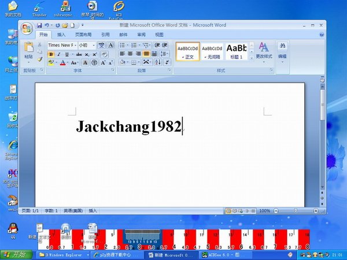Toggle Strikethrough formatting
347x260 pixels.
tap(79, 54)
